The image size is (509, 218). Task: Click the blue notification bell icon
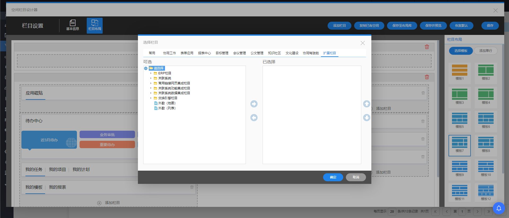(499, 208)
